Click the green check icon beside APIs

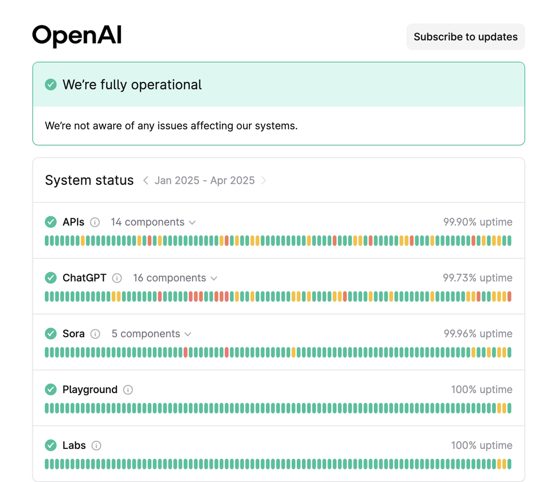[51, 222]
